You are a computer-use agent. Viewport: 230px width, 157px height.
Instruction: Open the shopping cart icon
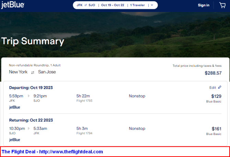(x=222, y=5)
